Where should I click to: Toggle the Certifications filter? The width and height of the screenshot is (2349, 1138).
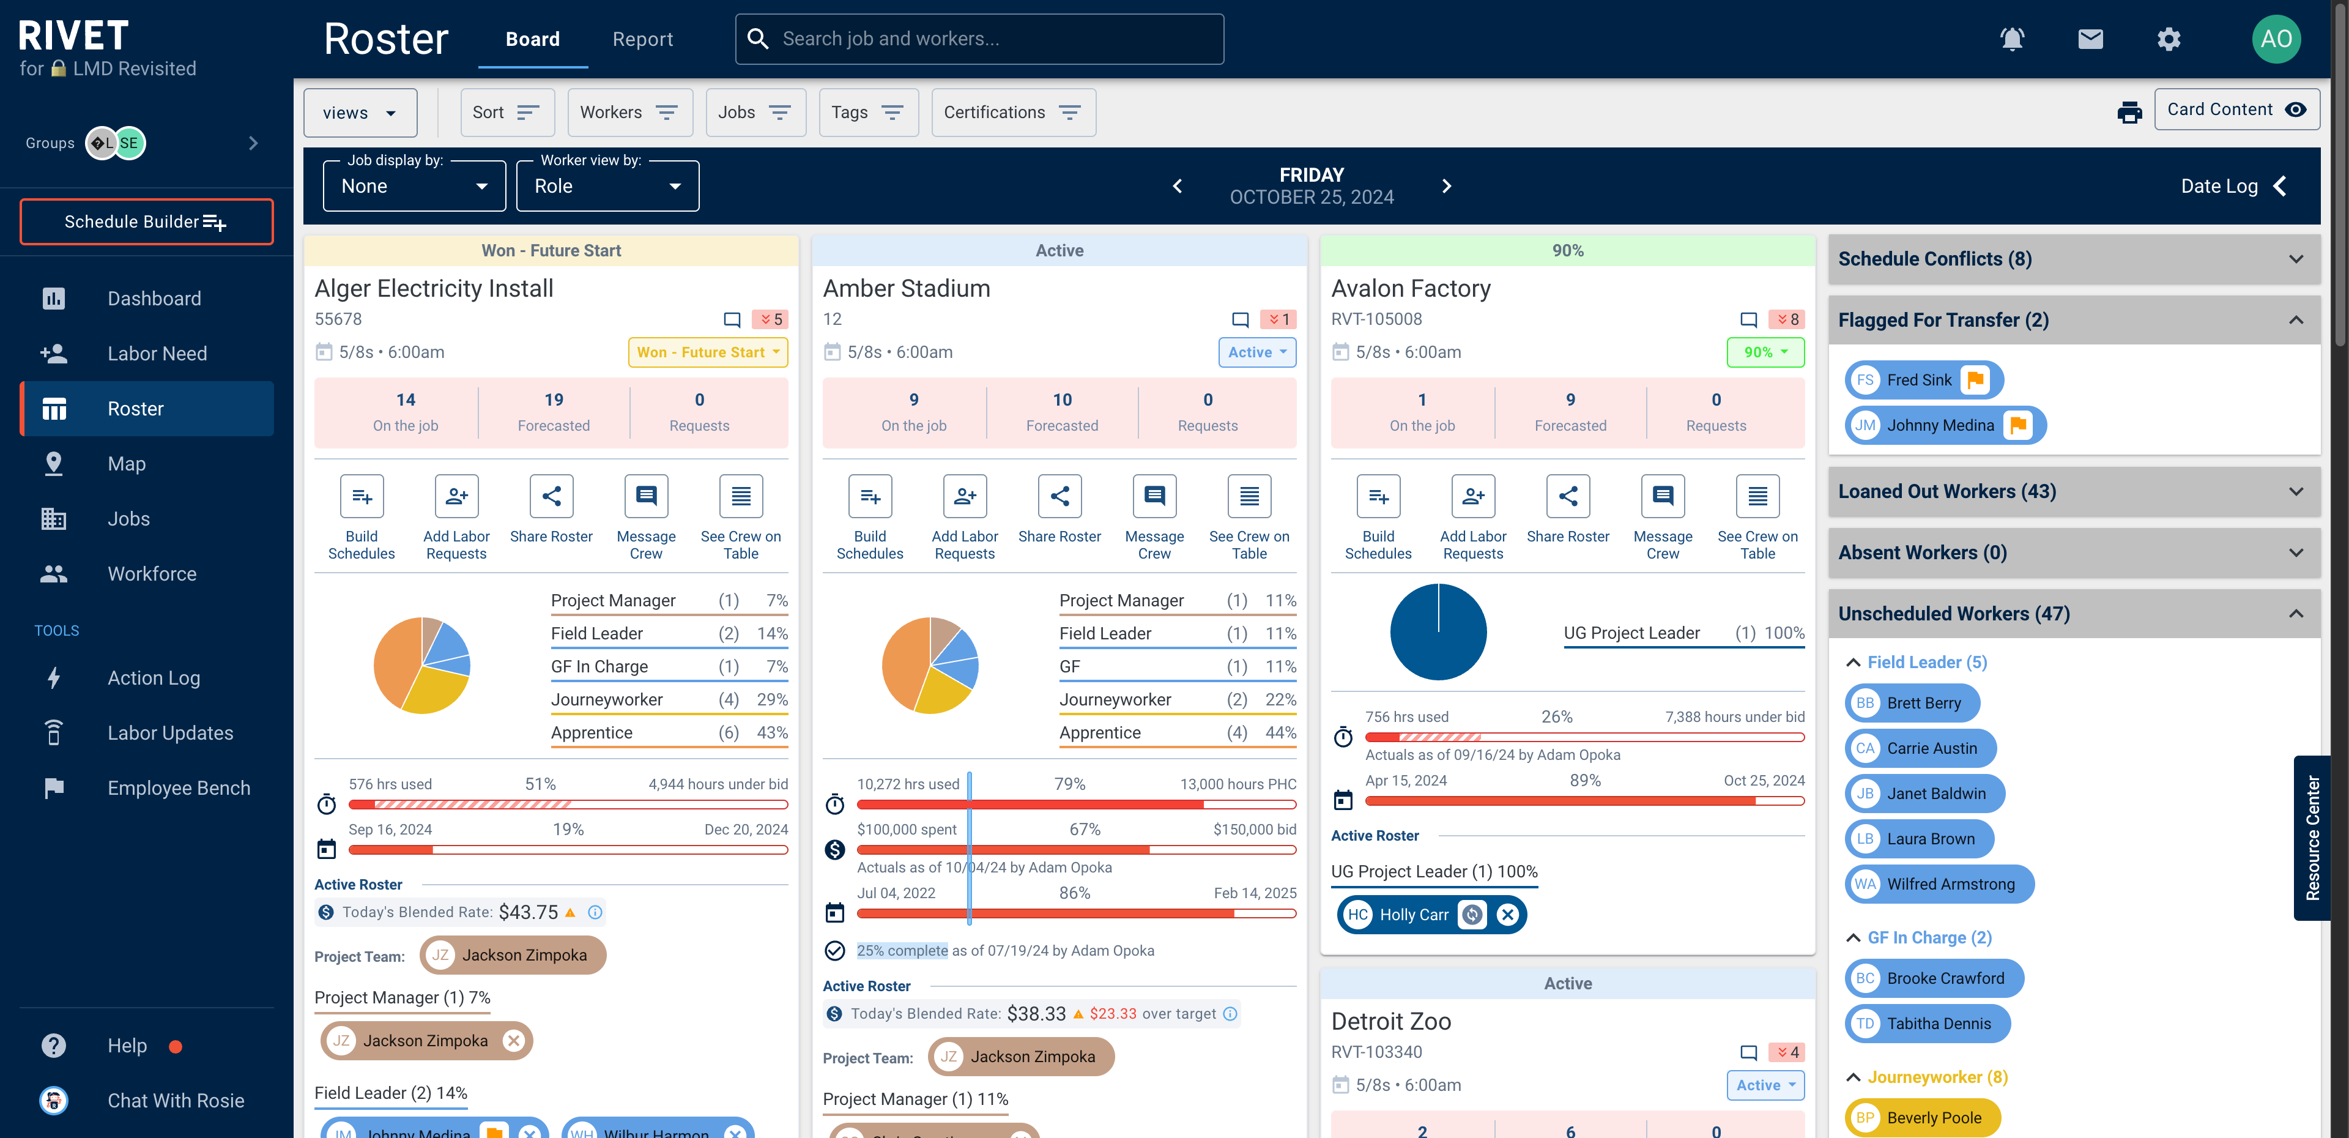(x=1013, y=112)
